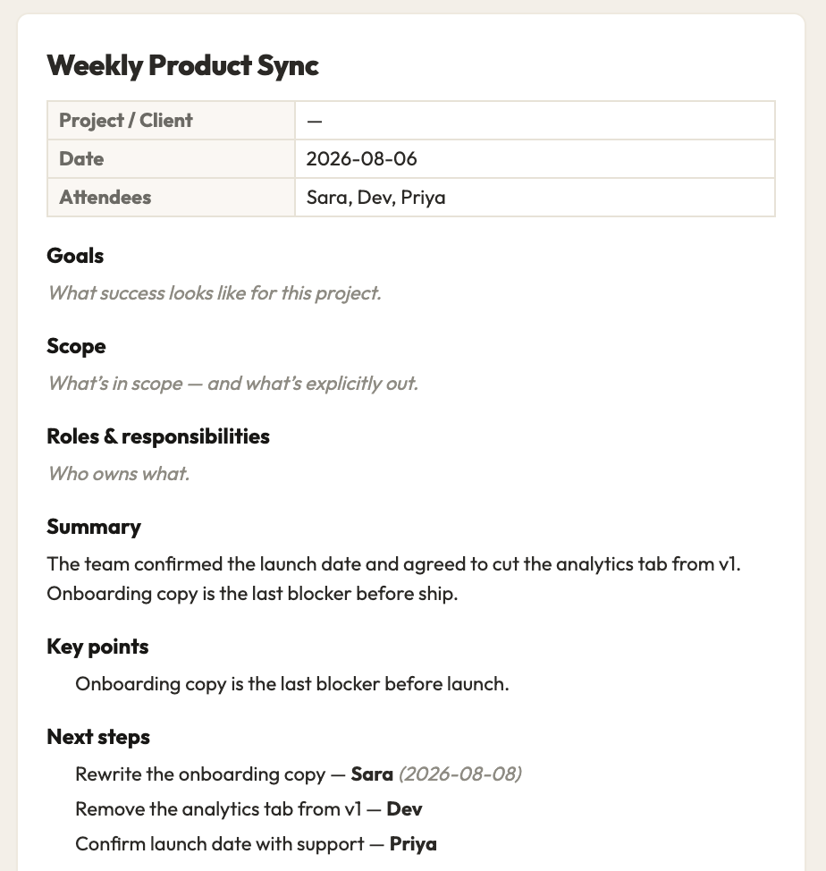Select the Roles & responsibilities heading
826x871 pixels.
(x=158, y=436)
